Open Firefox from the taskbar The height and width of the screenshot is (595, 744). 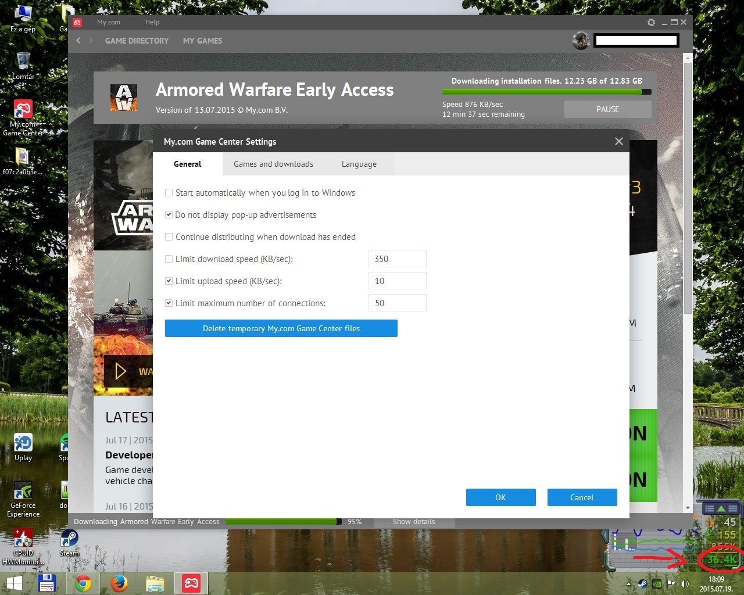(119, 583)
